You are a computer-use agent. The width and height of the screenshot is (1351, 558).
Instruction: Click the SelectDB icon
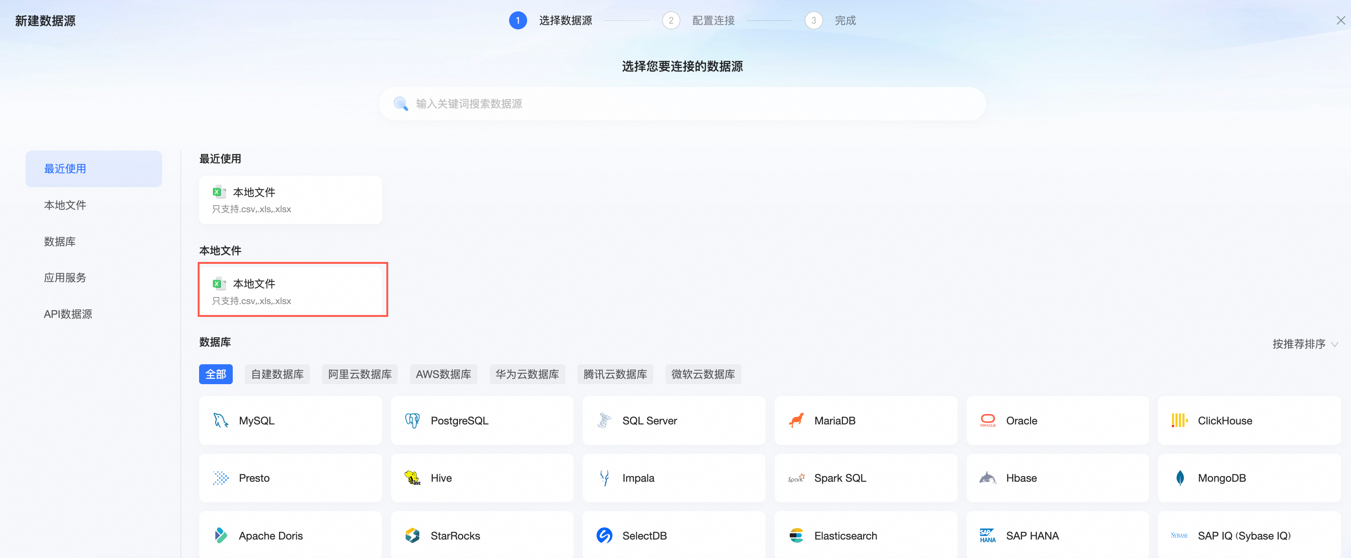tap(604, 535)
